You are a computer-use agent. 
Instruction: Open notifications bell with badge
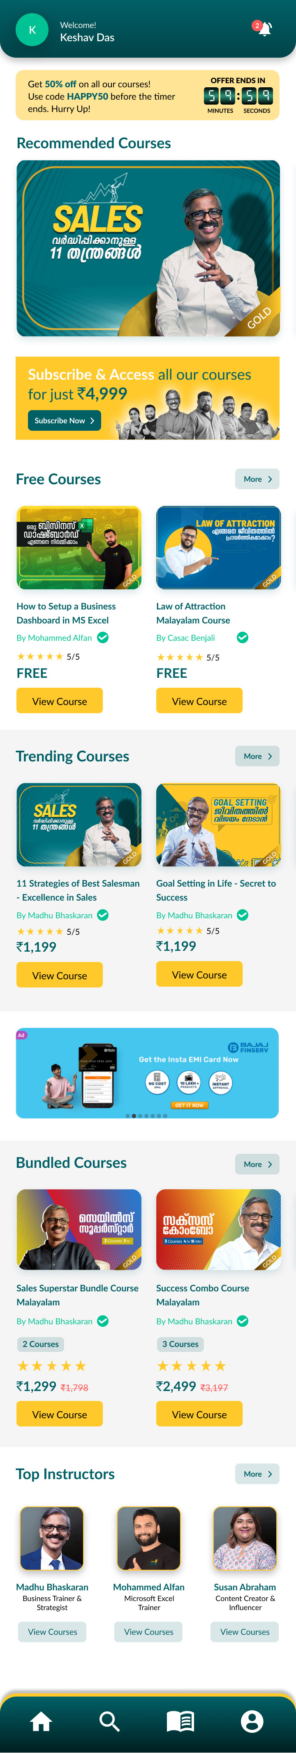click(264, 28)
